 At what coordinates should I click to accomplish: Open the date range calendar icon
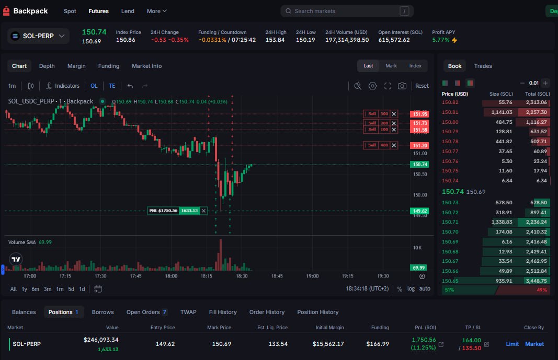[98, 289]
